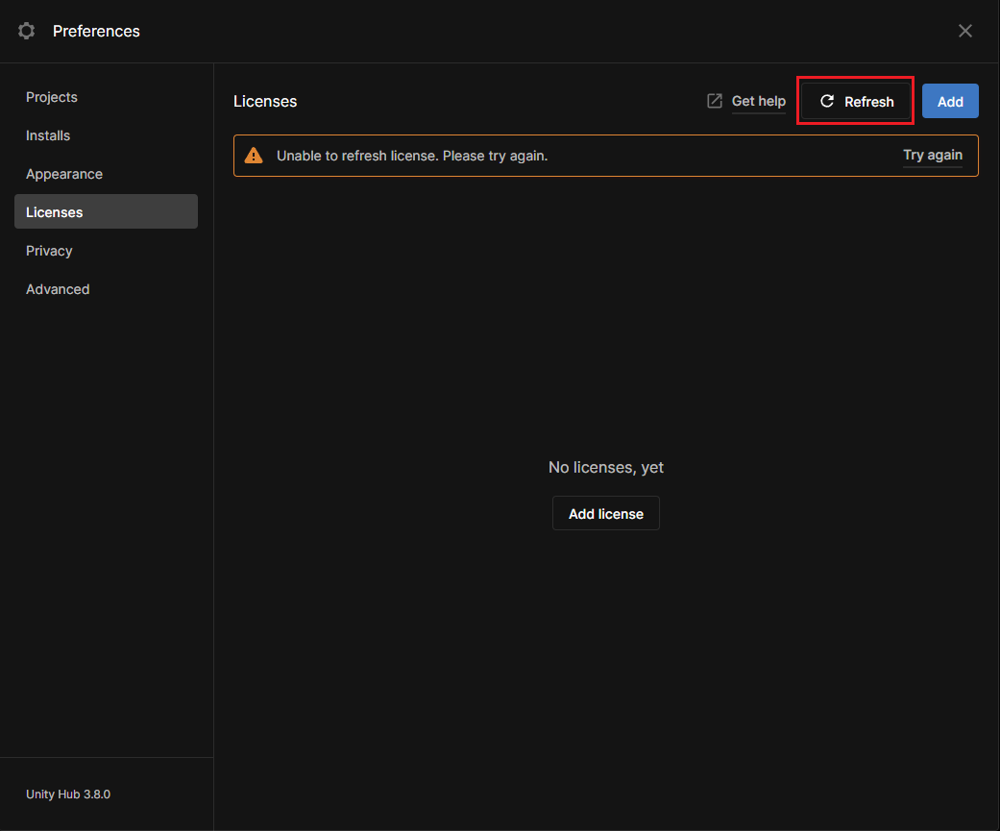Click the circular refresh arrow icon
The width and height of the screenshot is (1000, 831).
826,101
